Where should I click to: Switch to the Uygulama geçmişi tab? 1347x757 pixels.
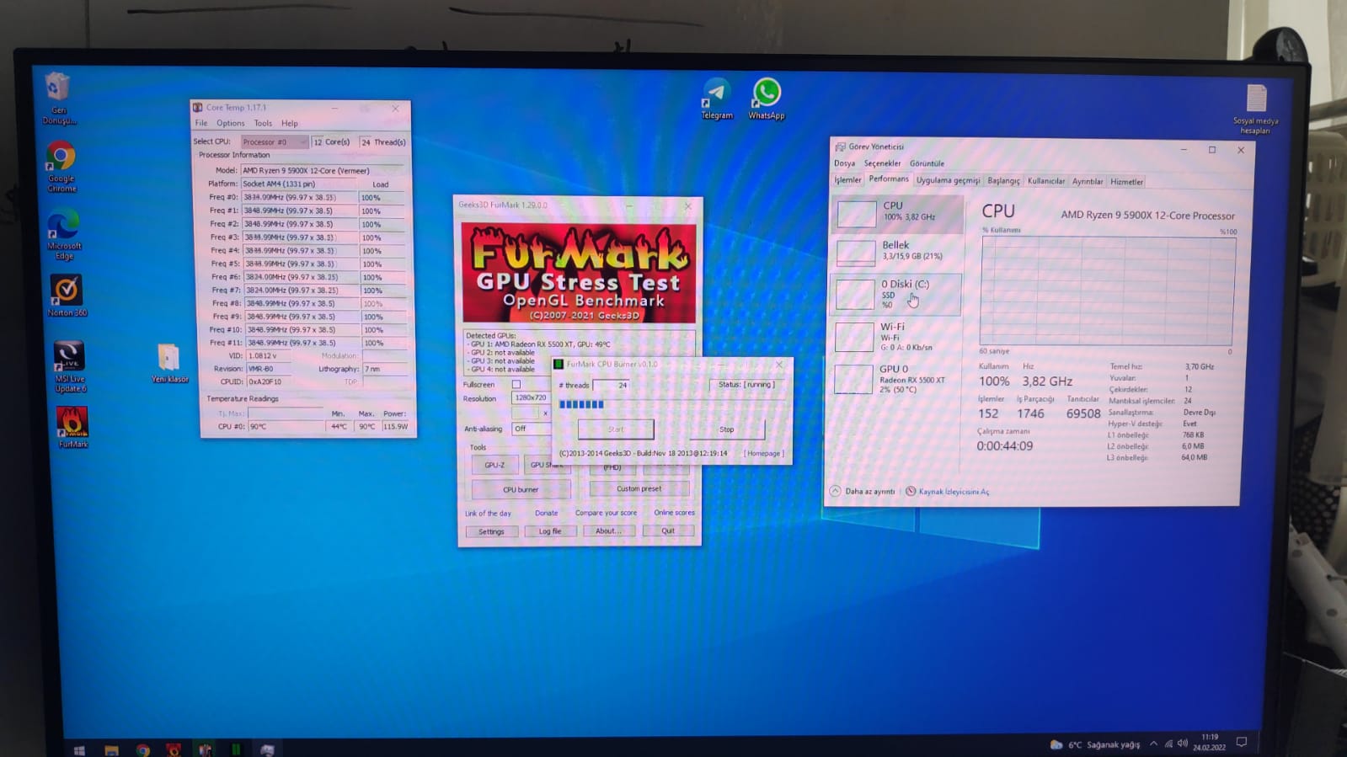[948, 180]
